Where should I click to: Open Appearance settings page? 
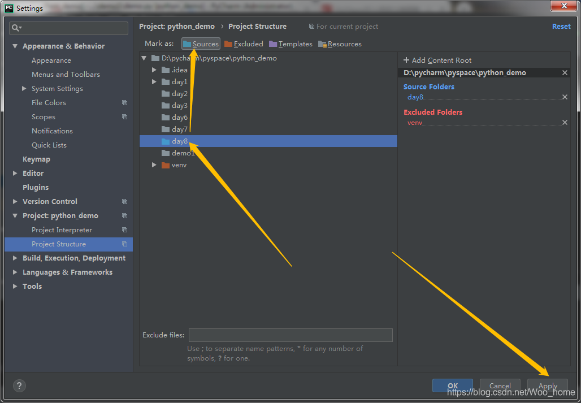[x=51, y=60]
